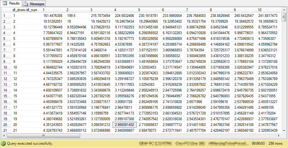Viewport: 288px width, 148px height.
Task: Select cell with value 2.847725996
Action: [x=172, y=90]
